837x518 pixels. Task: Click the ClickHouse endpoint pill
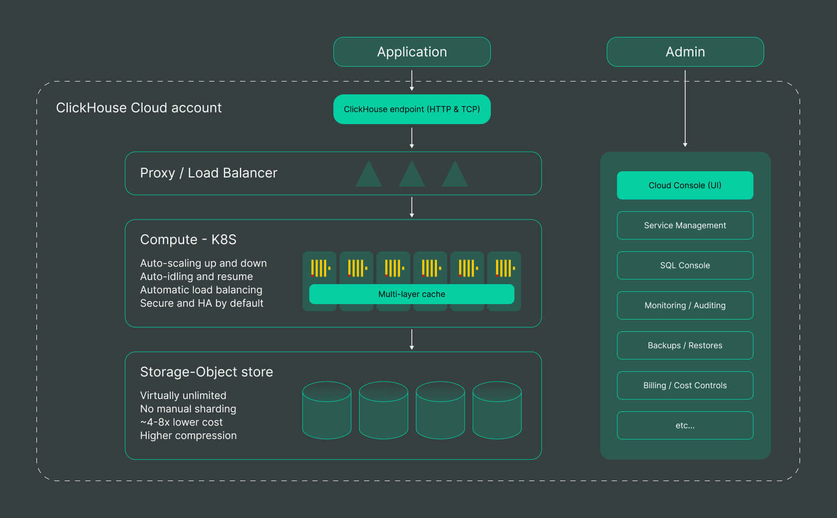coord(411,109)
